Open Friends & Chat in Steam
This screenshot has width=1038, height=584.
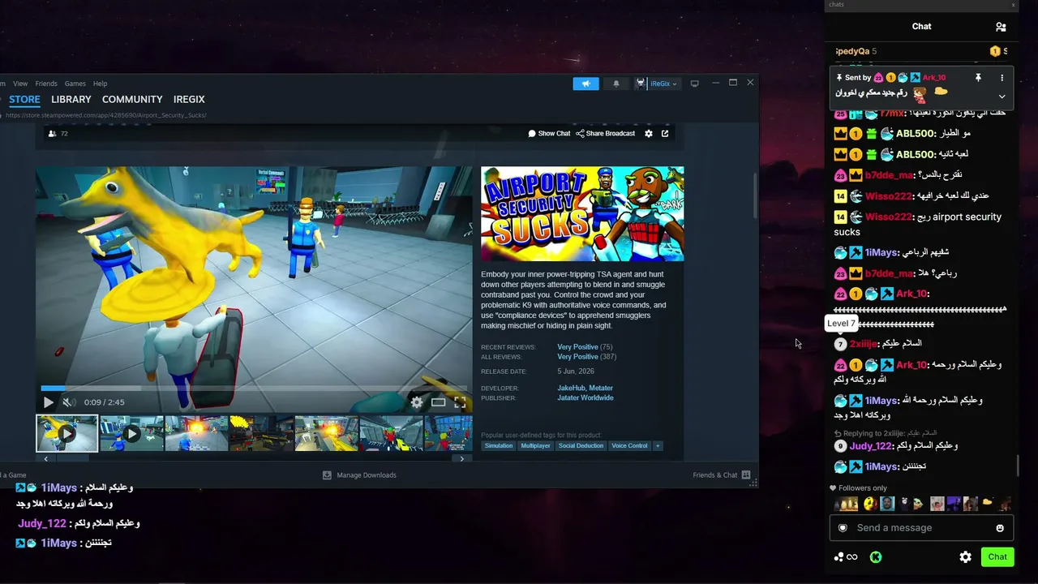pos(722,475)
